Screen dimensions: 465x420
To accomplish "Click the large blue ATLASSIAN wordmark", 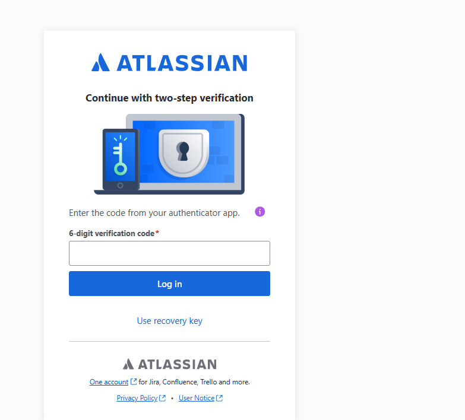I will [182, 63].
